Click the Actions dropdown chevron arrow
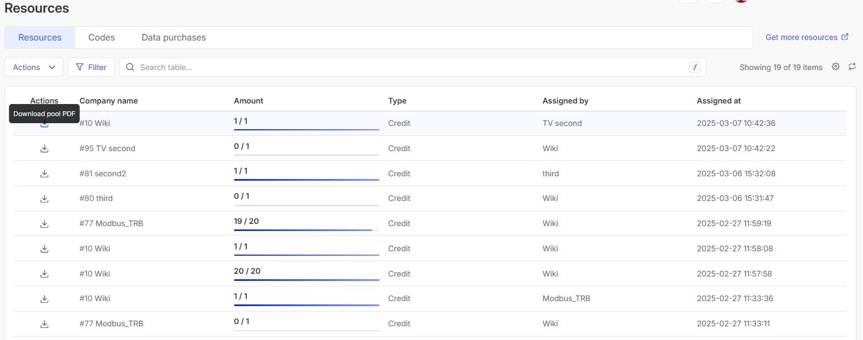 [52, 67]
